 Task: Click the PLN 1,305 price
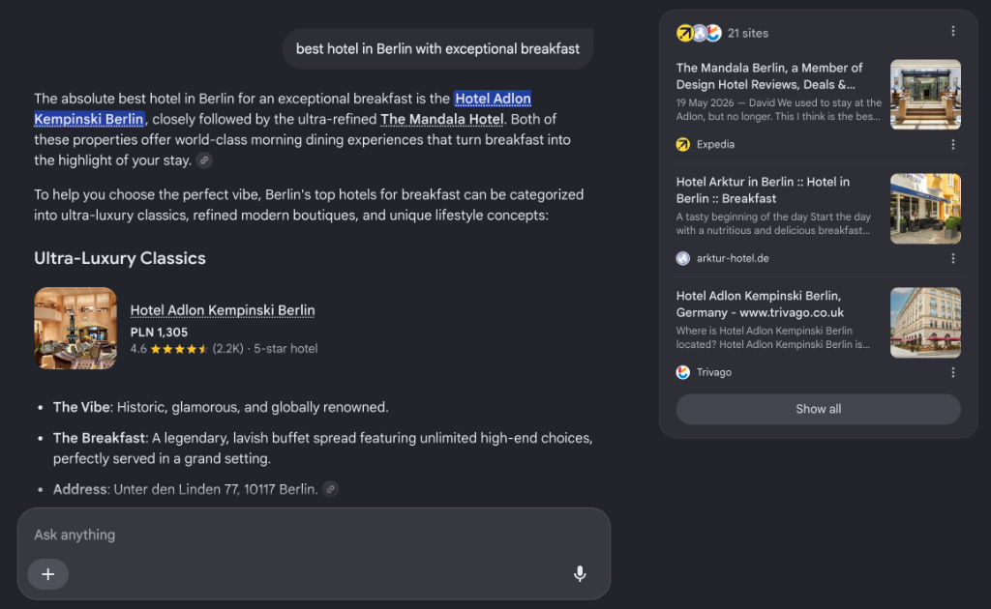(x=159, y=332)
